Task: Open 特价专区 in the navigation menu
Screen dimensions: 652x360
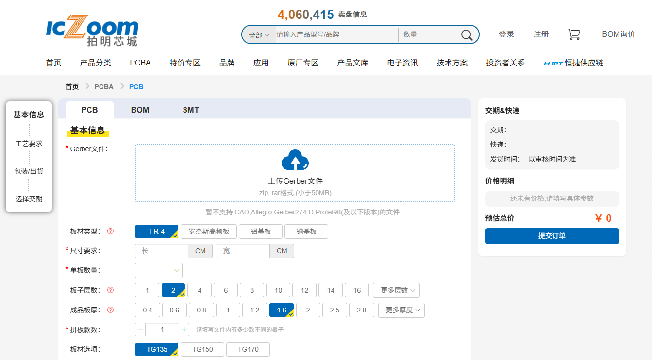Action: 185,63
